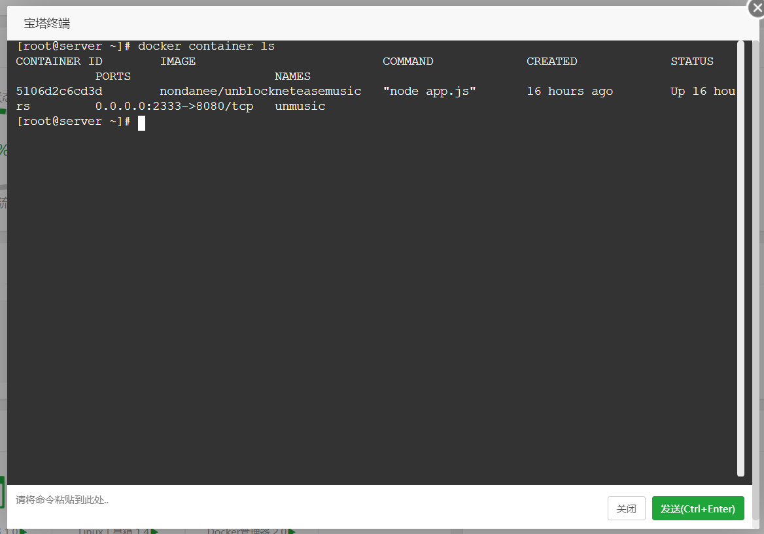Click the NAMES column header

click(292, 76)
